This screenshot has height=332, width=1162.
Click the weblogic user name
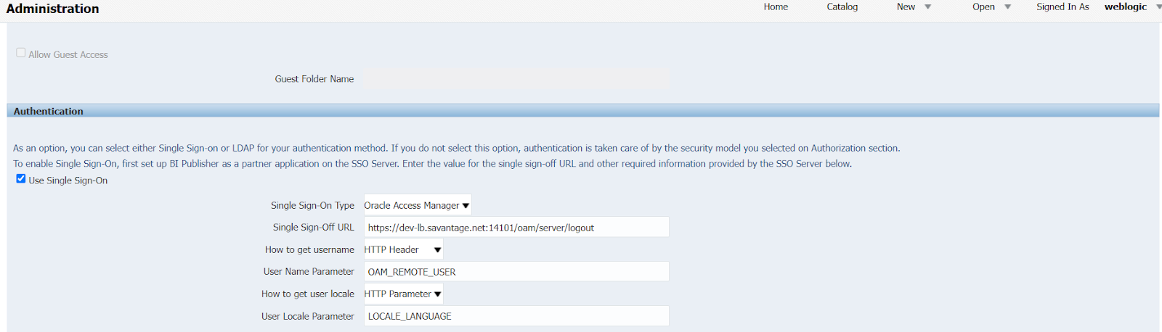(1125, 7)
